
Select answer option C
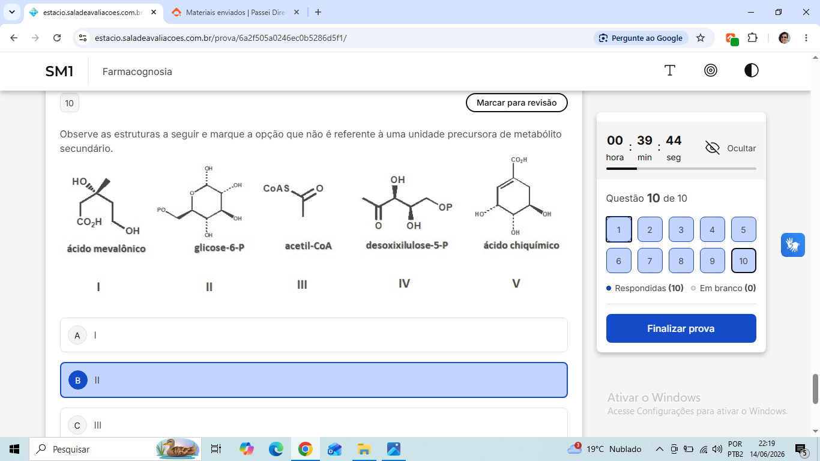314,424
